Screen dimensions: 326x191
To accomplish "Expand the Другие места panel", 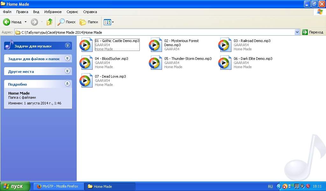I will (x=67, y=71).
